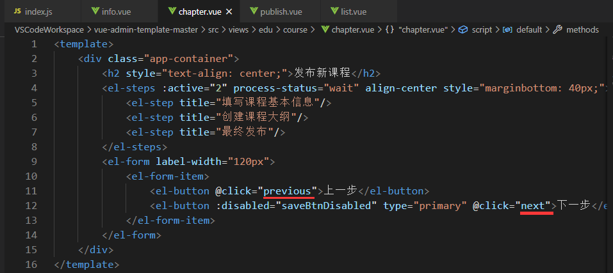Click the Vue icon on the publish.vue tab

click(x=254, y=11)
